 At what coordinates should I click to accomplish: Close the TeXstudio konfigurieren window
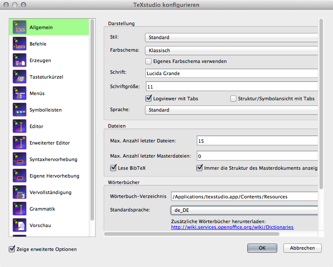coord(6,5)
